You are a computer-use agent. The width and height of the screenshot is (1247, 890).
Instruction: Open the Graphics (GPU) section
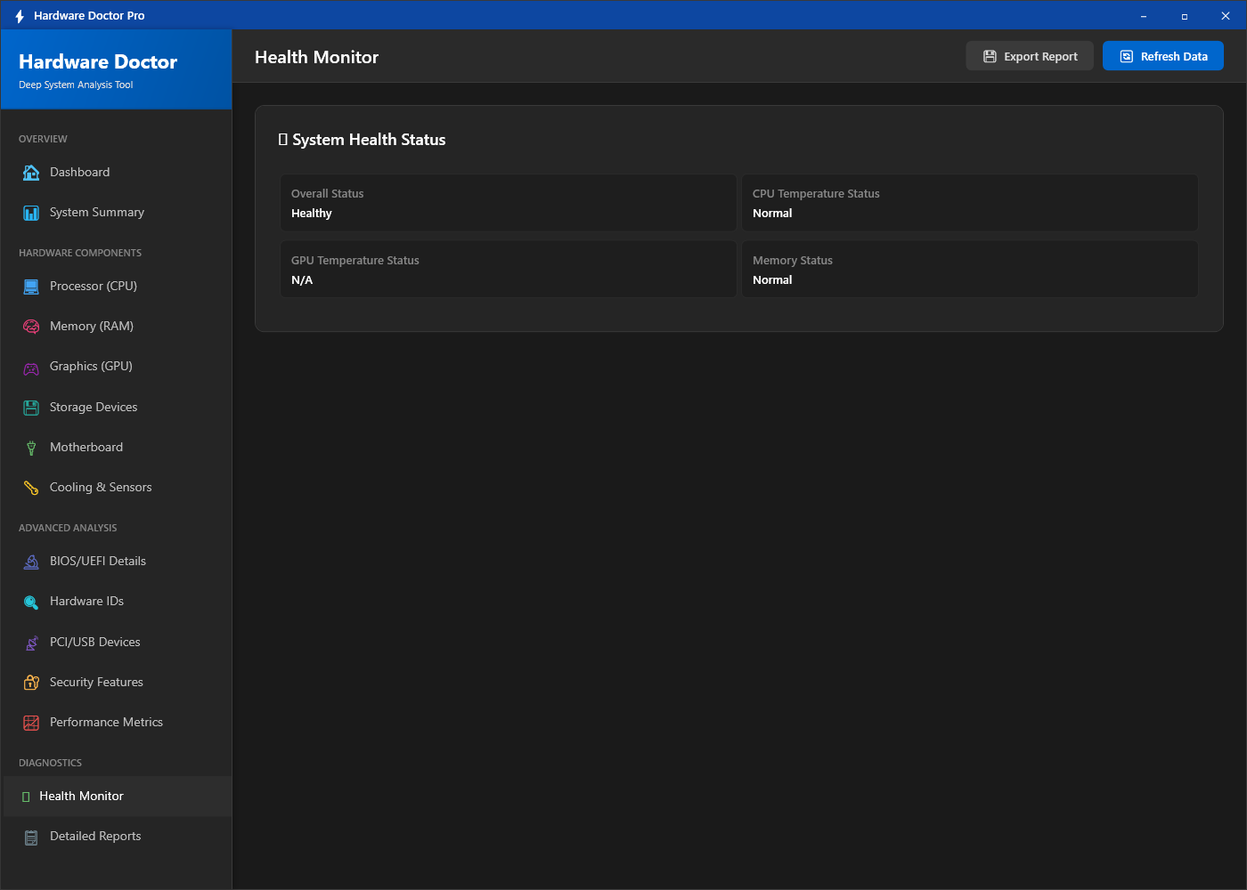click(118, 367)
